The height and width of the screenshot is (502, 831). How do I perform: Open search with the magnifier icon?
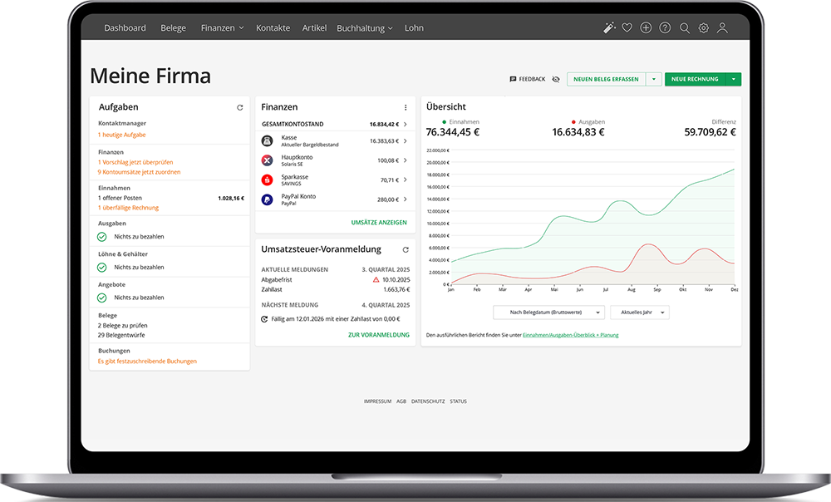[685, 28]
